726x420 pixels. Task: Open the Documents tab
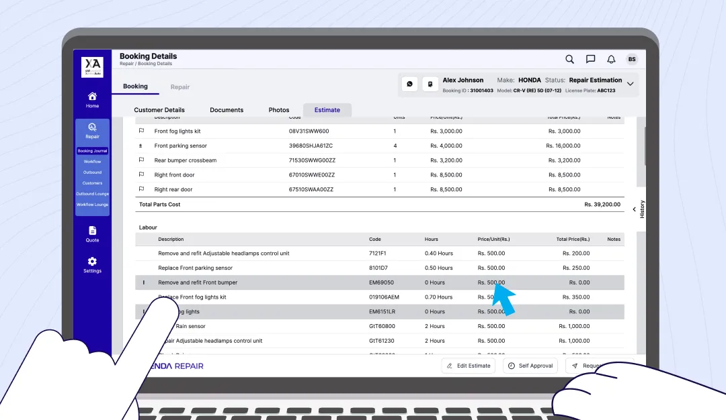227,110
